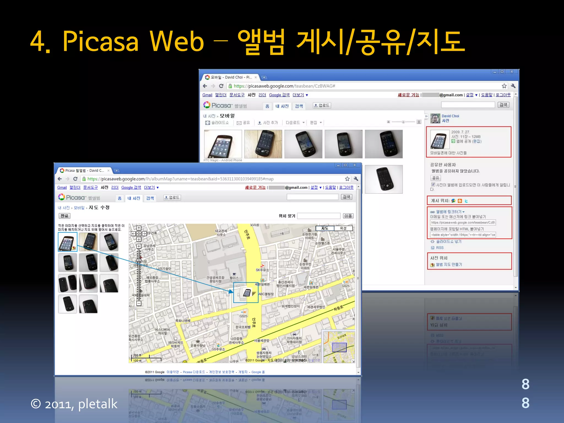This screenshot has width=564, height=423.
Task: Star the albumMap page URL
Action: pyautogui.click(x=347, y=179)
